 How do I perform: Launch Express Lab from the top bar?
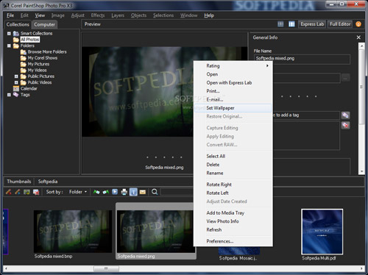pyautogui.click(x=312, y=24)
